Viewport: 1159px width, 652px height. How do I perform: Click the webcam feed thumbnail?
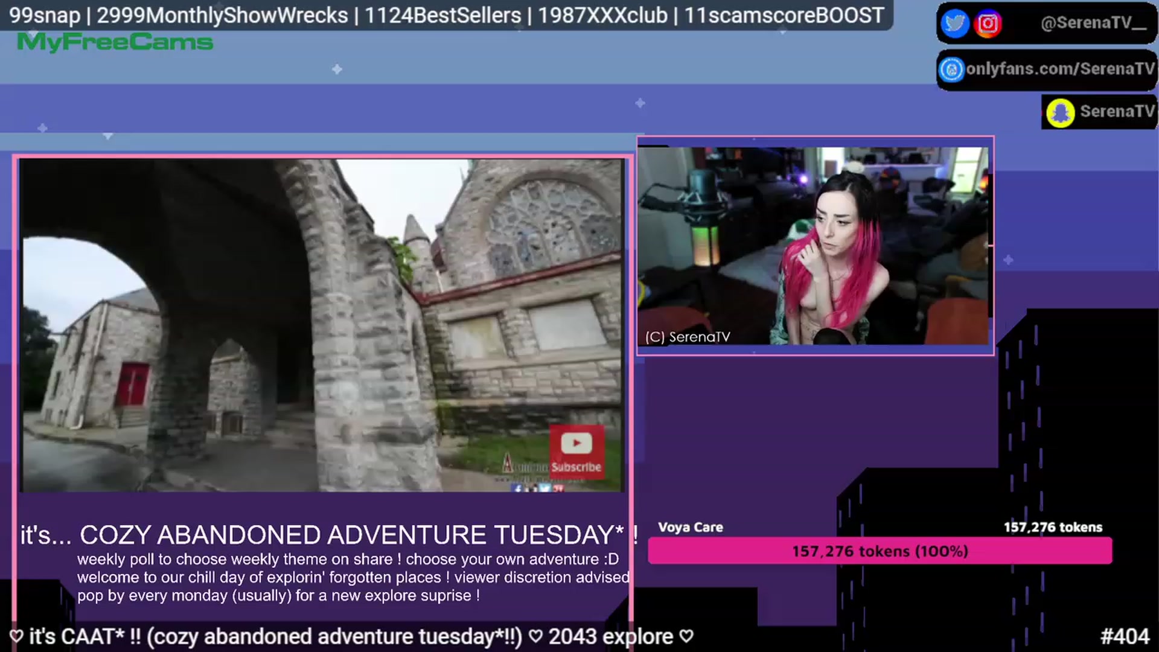coord(813,246)
